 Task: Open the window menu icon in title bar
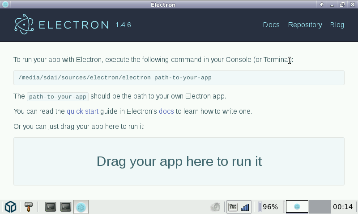[4, 4]
